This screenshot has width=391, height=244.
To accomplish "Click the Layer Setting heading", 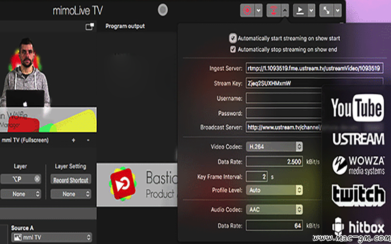I will (70, 166).
